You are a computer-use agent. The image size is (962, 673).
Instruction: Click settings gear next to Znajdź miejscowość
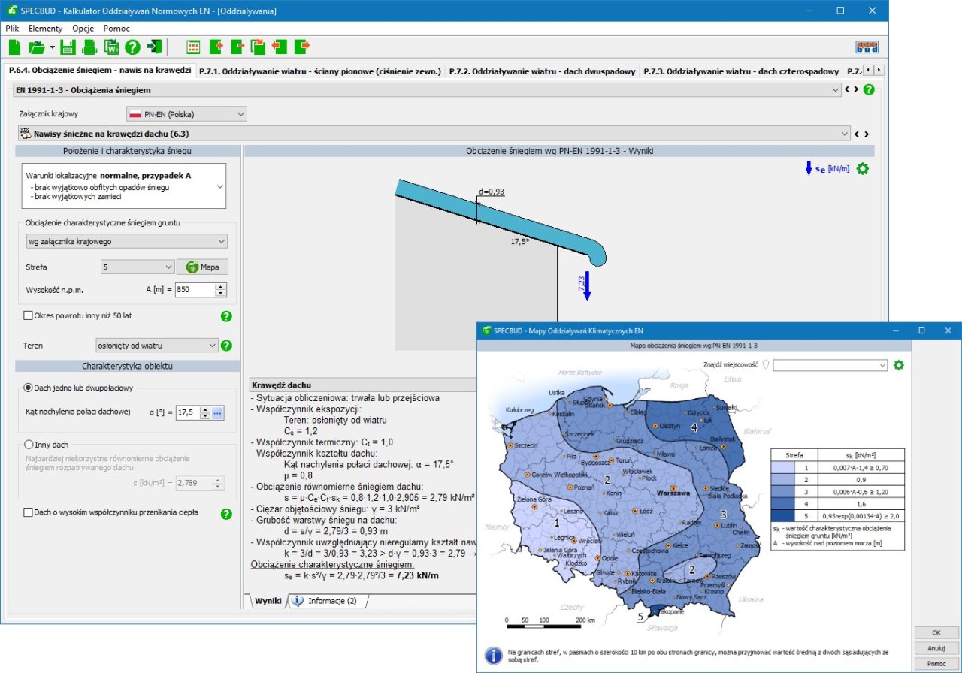[898, 365]
